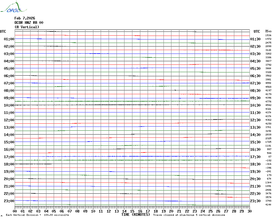Click the '(A Vertical)' channel label
Screen dimensions: 273x219
point(27,27)
